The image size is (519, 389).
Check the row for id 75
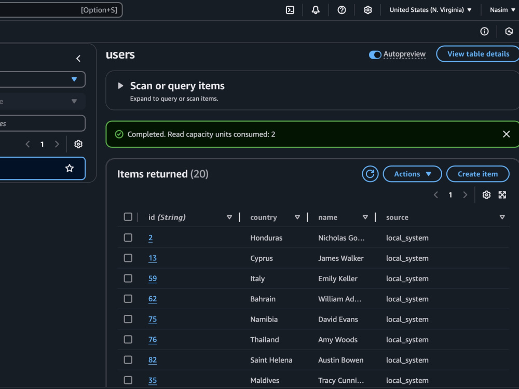click(128, 319)
